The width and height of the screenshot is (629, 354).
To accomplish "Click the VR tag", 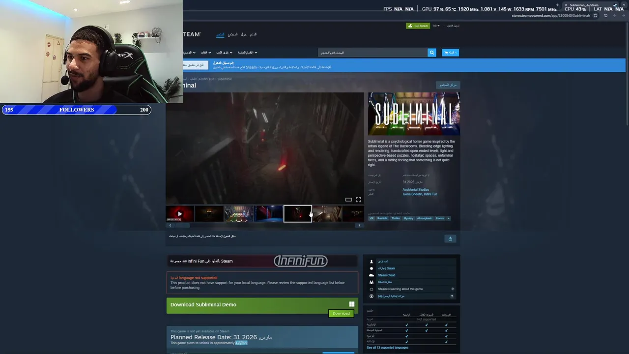I will (x=372, y=218).
